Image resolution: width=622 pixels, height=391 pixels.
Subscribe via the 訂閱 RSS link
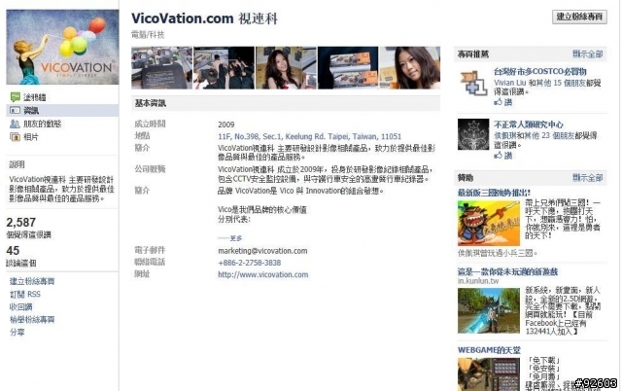[25, 294]
